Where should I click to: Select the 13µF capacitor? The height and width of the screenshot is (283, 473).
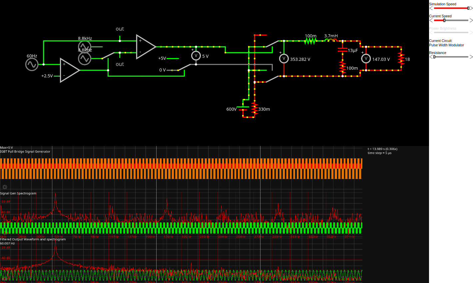342,50
